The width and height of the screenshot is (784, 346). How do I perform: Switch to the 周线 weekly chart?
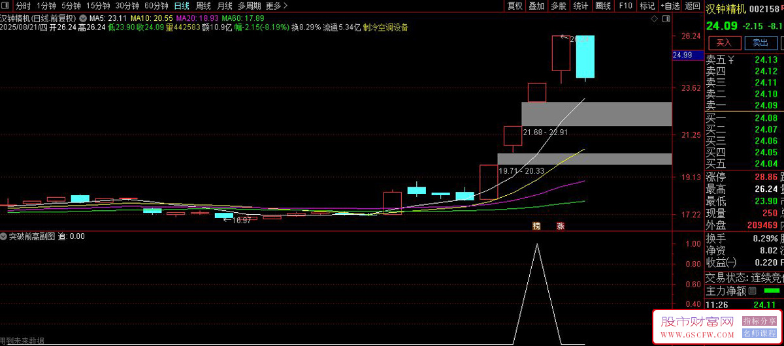[x=203, y=6]
